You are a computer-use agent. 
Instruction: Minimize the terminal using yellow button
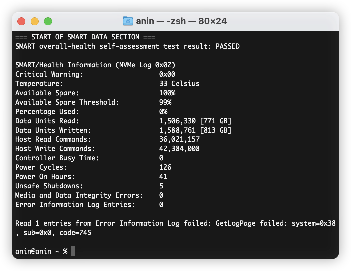(35, 21)
